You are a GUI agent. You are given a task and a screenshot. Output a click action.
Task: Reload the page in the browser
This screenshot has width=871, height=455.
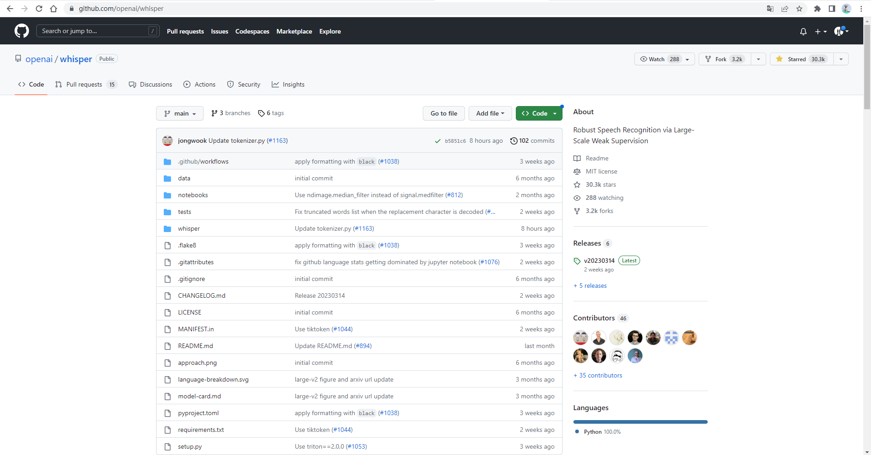click(x=39, y=9)
